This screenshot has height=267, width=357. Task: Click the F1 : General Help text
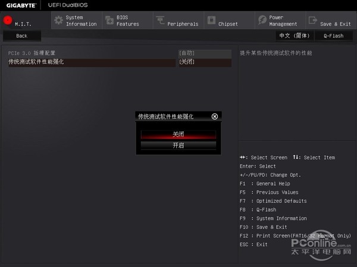click(x=265, y=184)
